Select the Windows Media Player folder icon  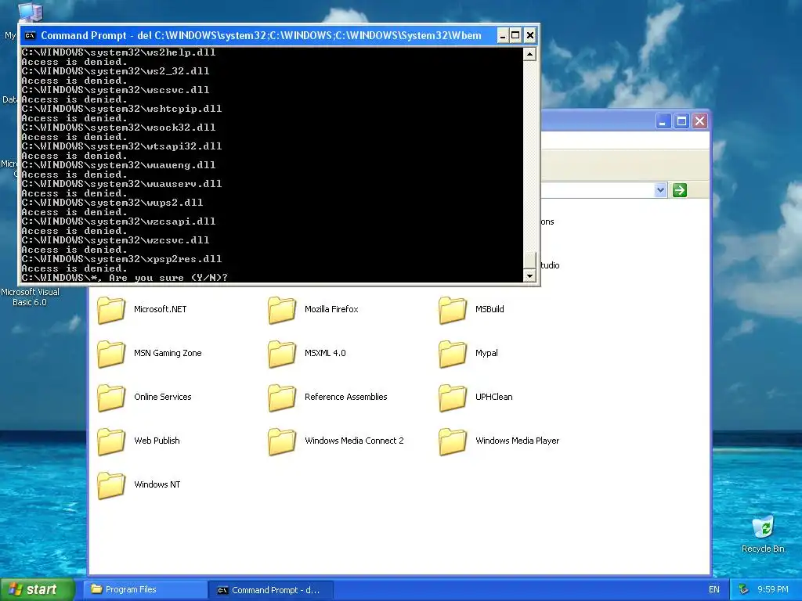453,441
